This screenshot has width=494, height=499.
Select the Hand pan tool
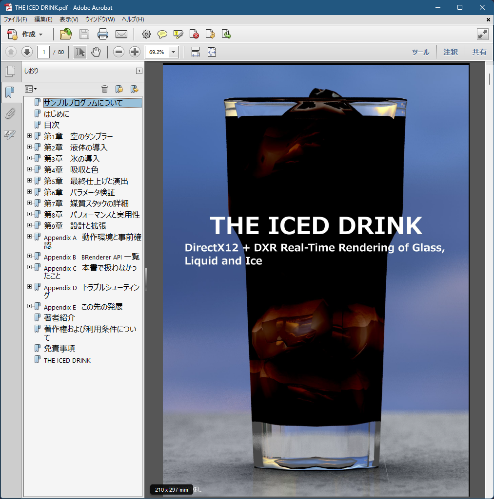pyautogui.click(x=96, y=52)
